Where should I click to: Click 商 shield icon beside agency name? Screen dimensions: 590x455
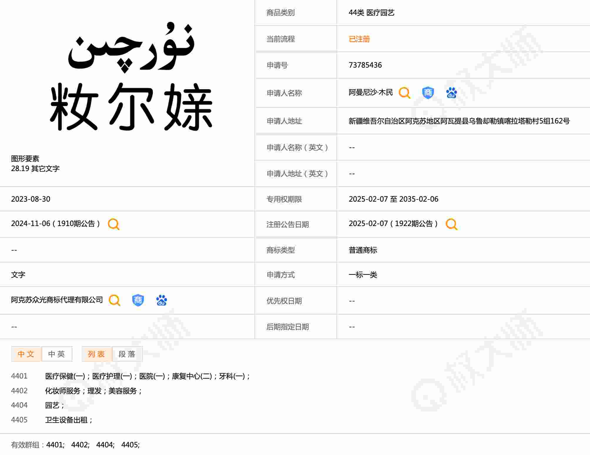tap(138, 300)
